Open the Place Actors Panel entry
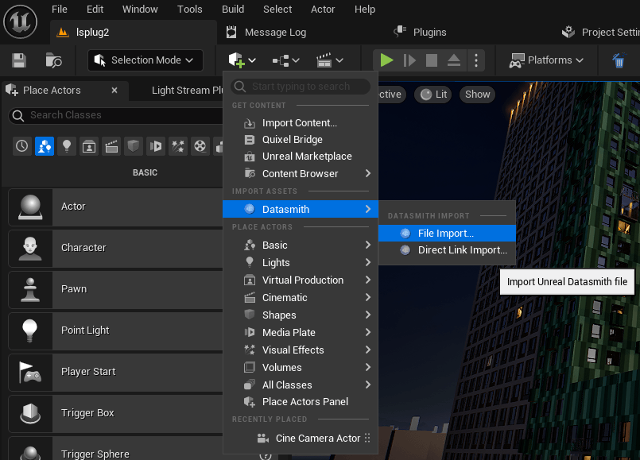640x460 pixels. (301, 402)
